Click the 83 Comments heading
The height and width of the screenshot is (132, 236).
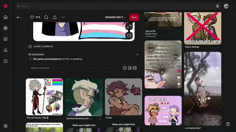pos(36,55)
